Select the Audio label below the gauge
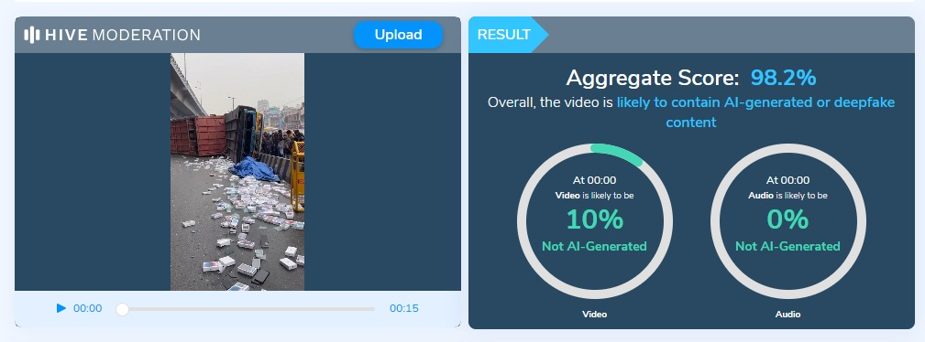This screenshot has height=342, width=925. pyautogui.click(x=787, y=315)
